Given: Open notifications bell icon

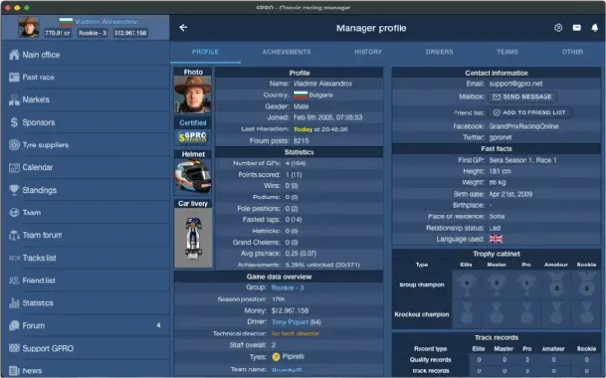Looking at the screenshot, I should tap(595, 27).
